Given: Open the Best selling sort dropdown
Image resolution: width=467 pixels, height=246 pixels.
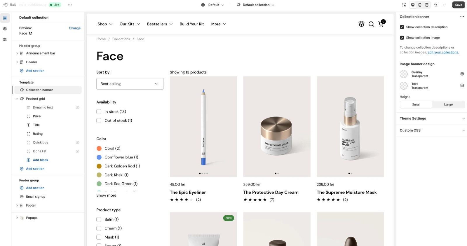Looking at the screenshot, I should (x=130, y=84).
